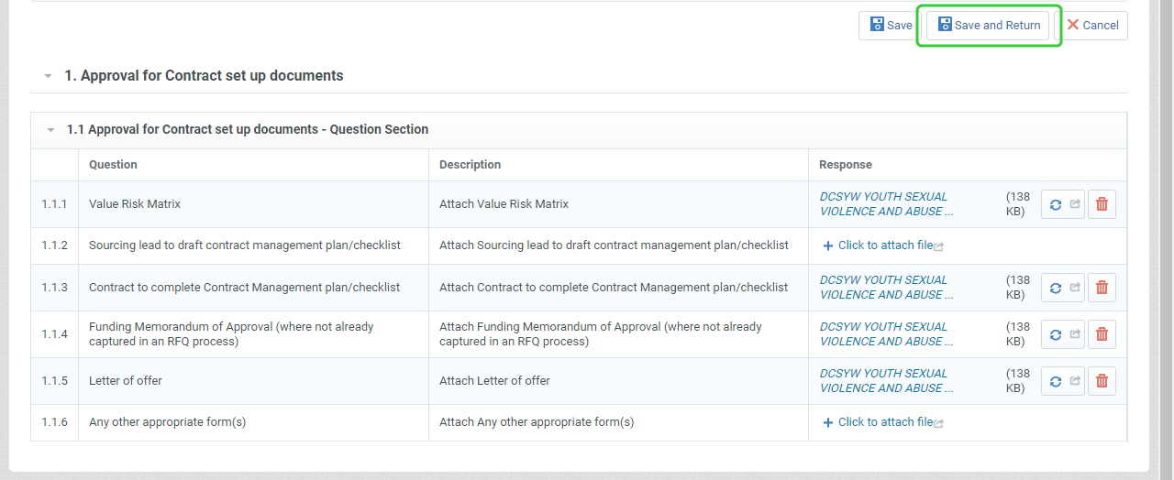Delete the Value Risk Matrix attachment
Viewport: 1174px width, 480px height.
1102,204
